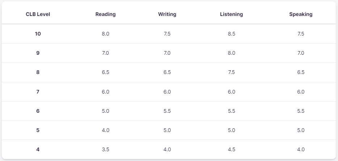Image resolution: width=338 pixels, height=161 pixels.
Task: Select Writing score 5.5 in CLB 6 row
Action: point(167,111)
